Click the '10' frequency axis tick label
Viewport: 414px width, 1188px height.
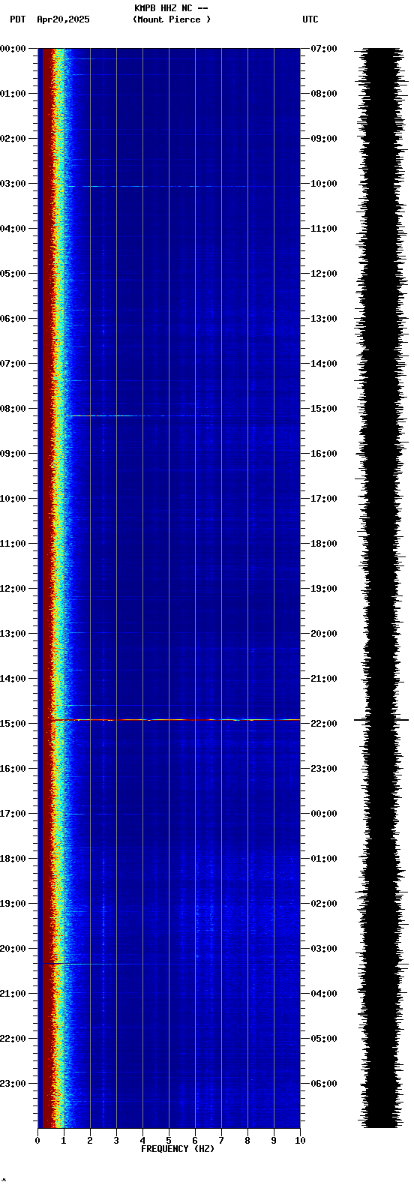300,1141
